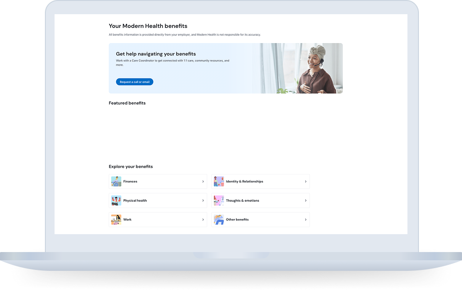Image resolution: width=462 pixels, height=291 pixels.
Task: Click the employer benefits accuracy disclaimer text
Action: (185, 35)
